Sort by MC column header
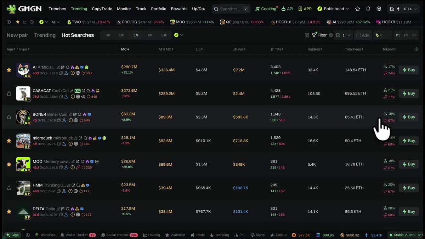The image size is (425, 239). [125, 49]
